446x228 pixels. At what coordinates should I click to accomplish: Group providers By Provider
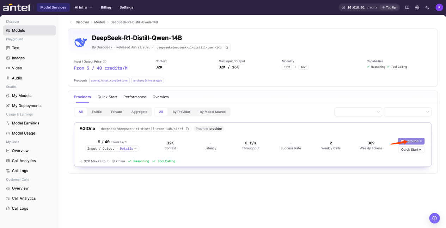pos(181,112)
